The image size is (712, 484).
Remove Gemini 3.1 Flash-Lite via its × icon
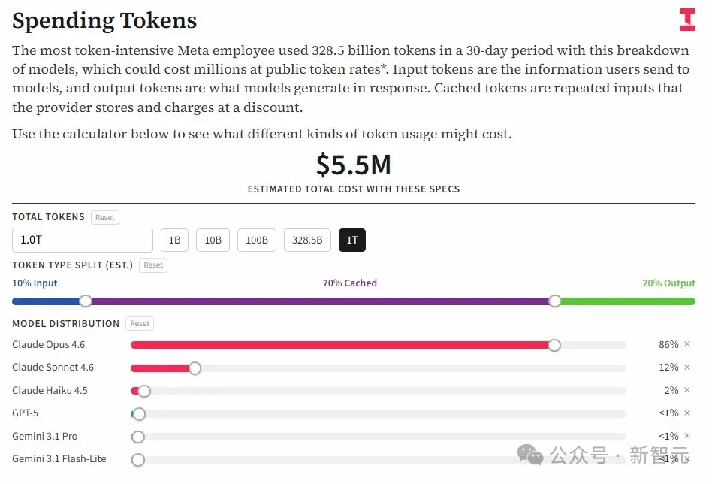687,458
